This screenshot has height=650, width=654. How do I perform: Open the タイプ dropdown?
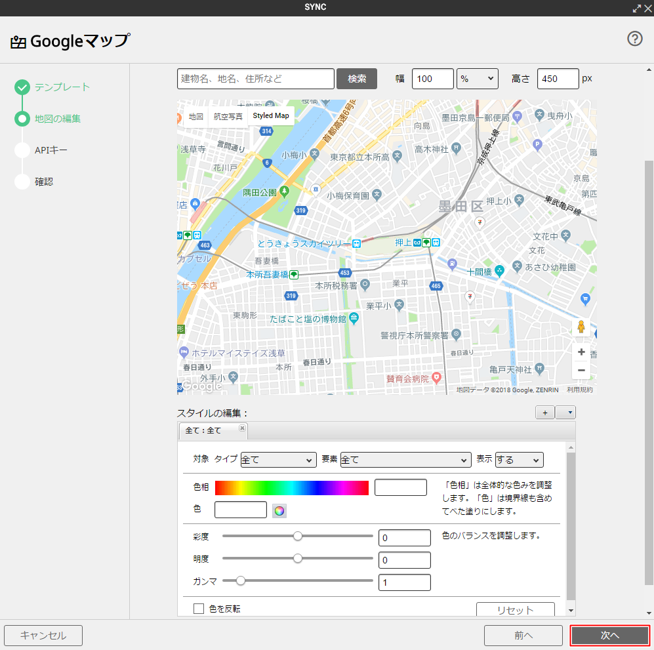tap(278, 460)
